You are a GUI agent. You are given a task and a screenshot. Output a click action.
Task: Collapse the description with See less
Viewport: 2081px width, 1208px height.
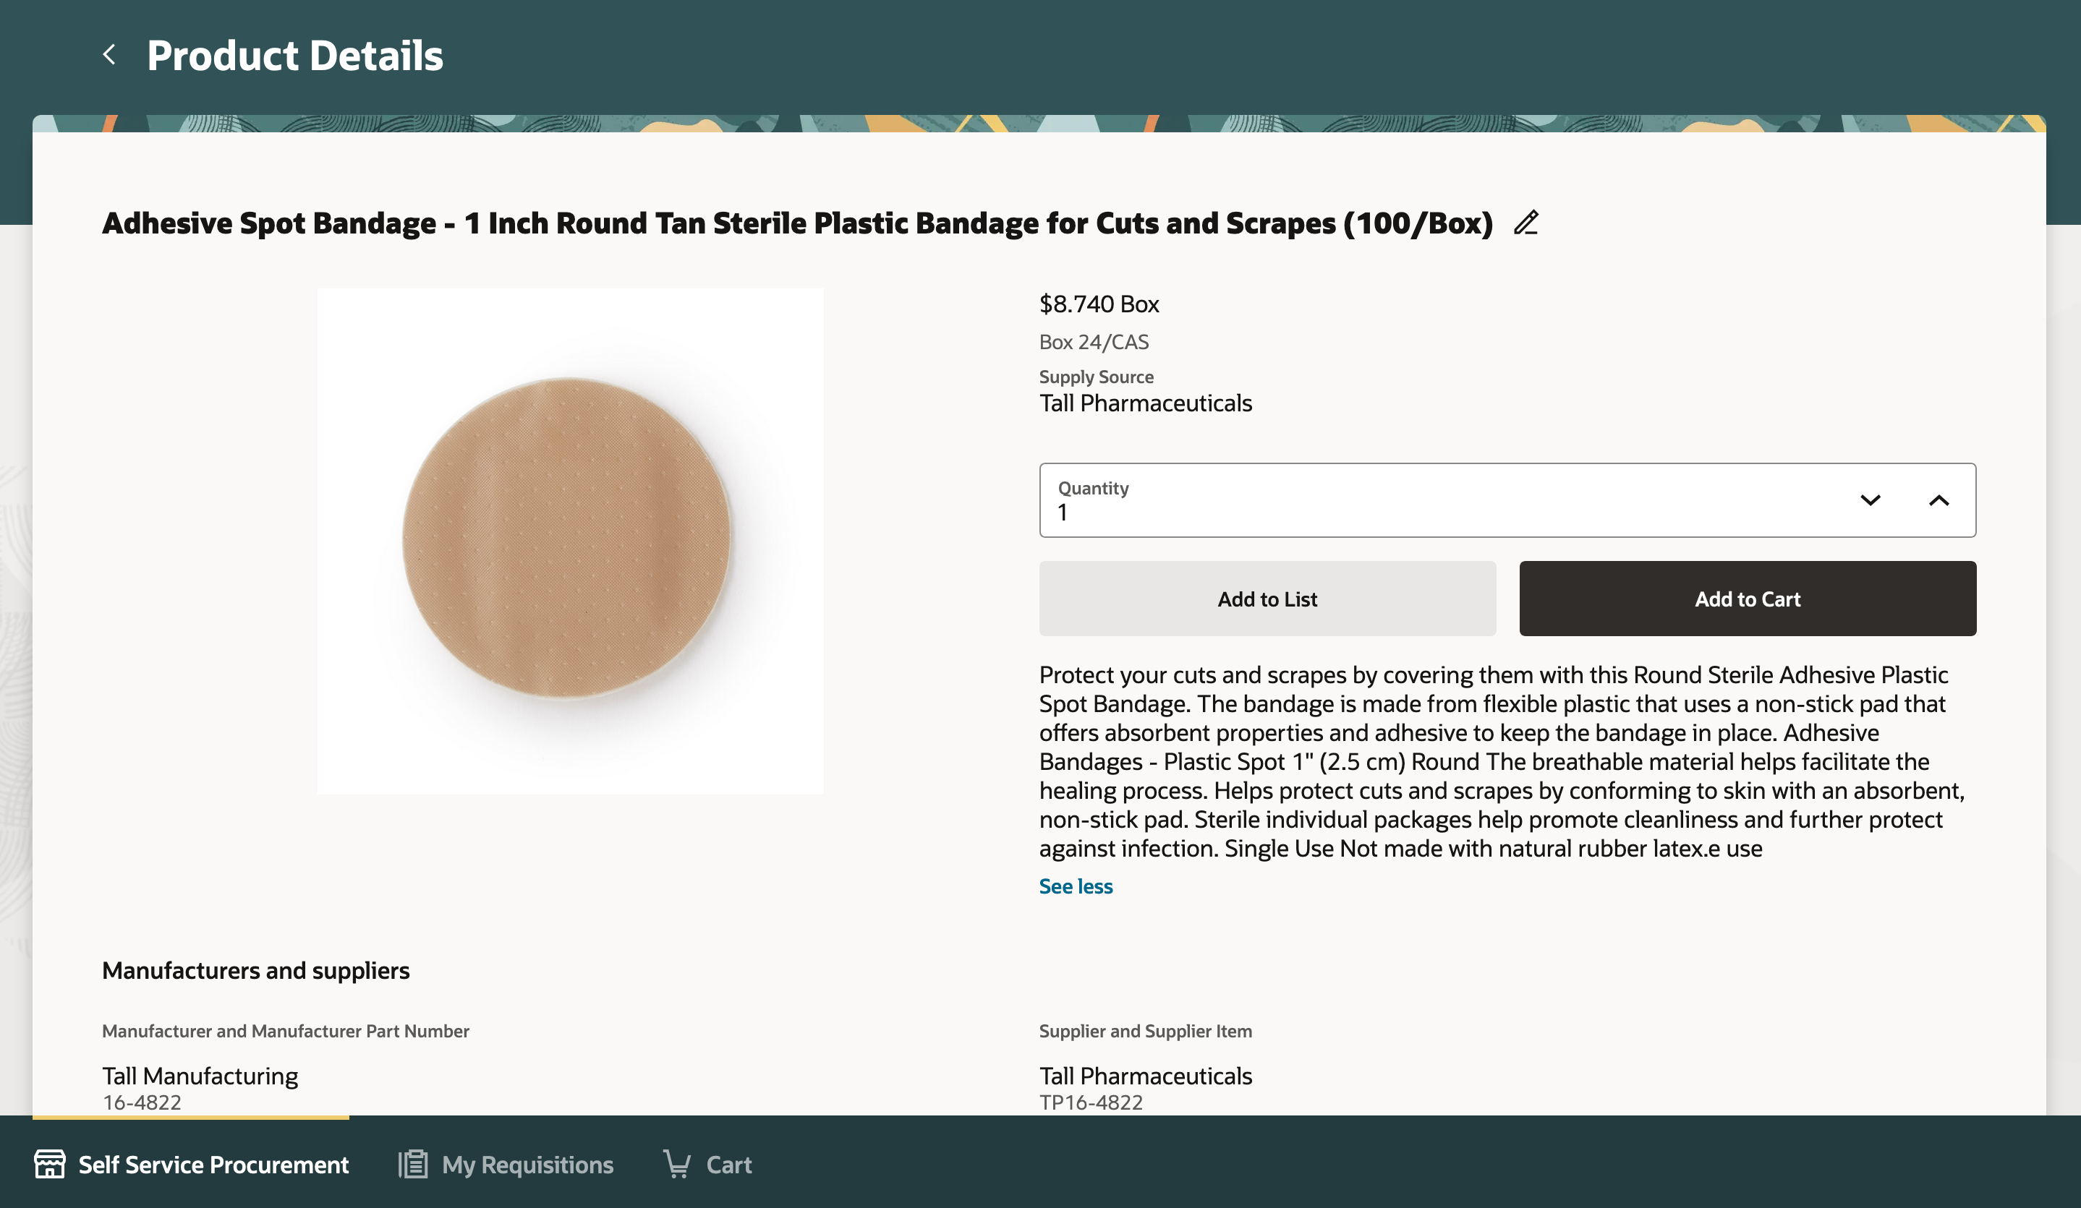point(1075,886)
